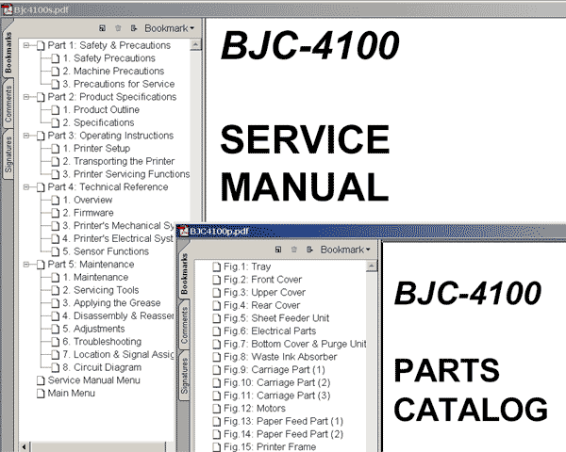Open bookmark '8. Circuit Diagram'

[102, 367]
